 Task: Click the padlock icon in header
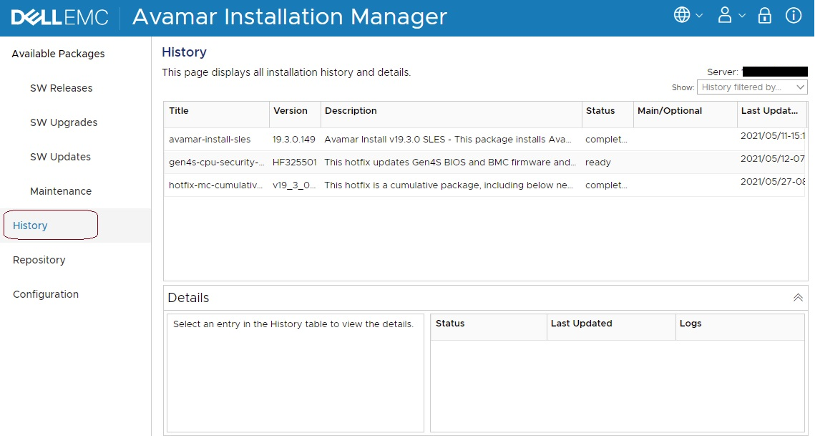tap(765, 16)
